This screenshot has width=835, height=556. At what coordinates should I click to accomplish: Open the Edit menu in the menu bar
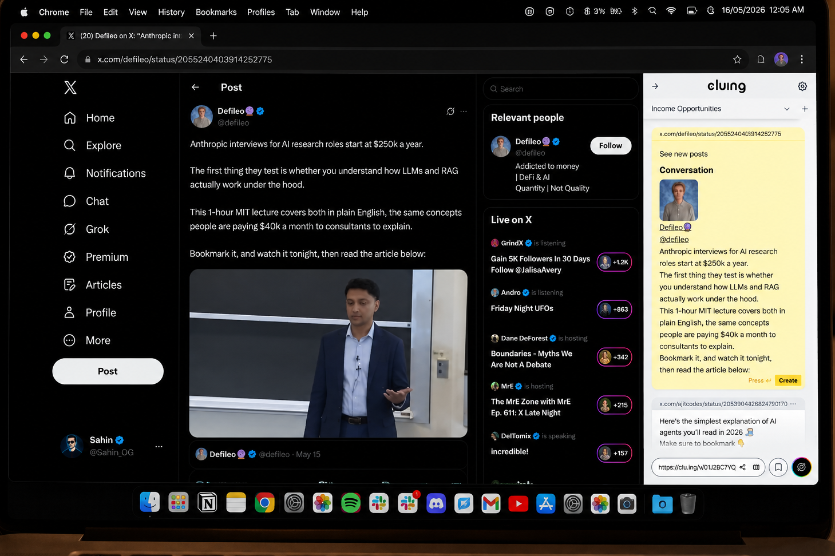(110, 12)
